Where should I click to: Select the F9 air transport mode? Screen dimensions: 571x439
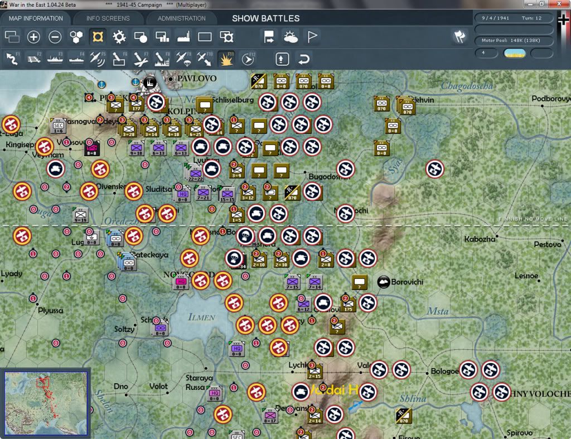click(x=183, y=59)
